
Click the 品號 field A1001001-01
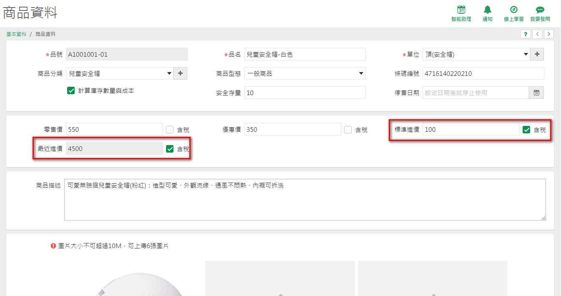pyautogui.click(x=127, y=54)
